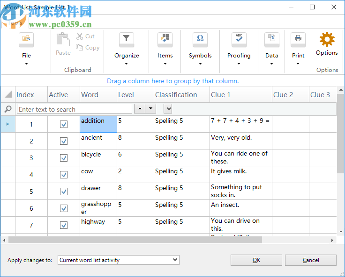Select the word cell bicycle
Viewport: 345px width, 277px height.
click(98, 158)
